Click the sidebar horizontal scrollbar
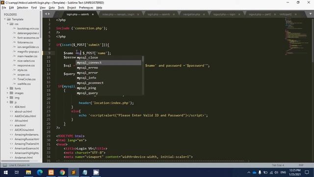Viewport: 314px width, 177px height. tap(15, 161)
